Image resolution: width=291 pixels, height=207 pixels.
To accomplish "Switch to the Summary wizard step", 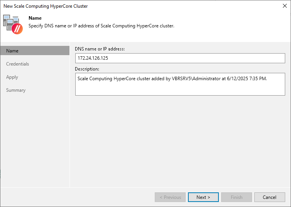I will (16, 90).
